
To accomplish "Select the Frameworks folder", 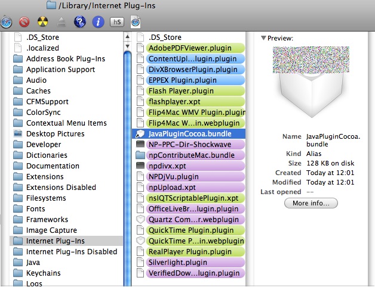I will tap(66, 220).
